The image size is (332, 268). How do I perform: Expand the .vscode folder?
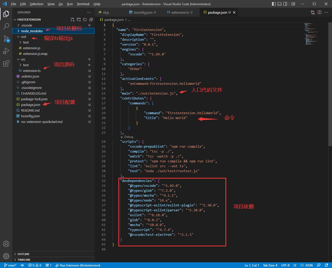point(54,25)
